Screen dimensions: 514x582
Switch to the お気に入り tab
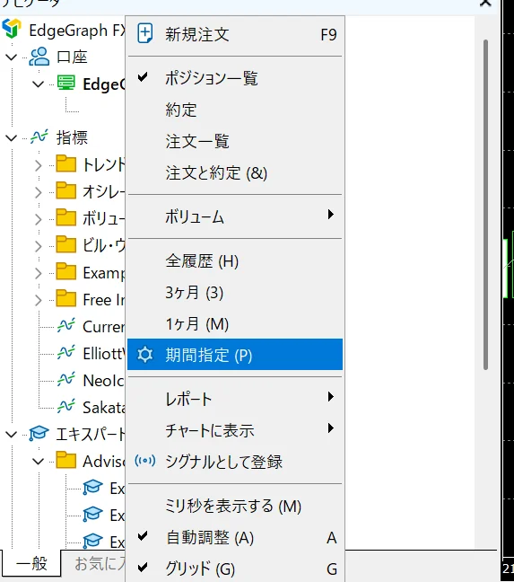(x=100, y=563)
